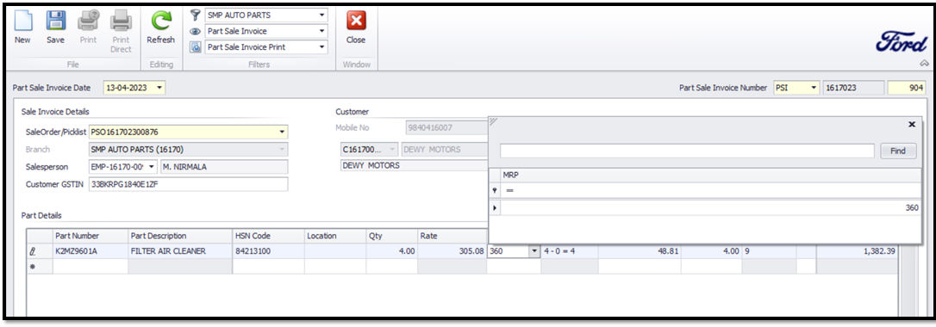Viewport: 936px width, 327px height.
Task: Click the Location column header
Action: tap(335, 236)
